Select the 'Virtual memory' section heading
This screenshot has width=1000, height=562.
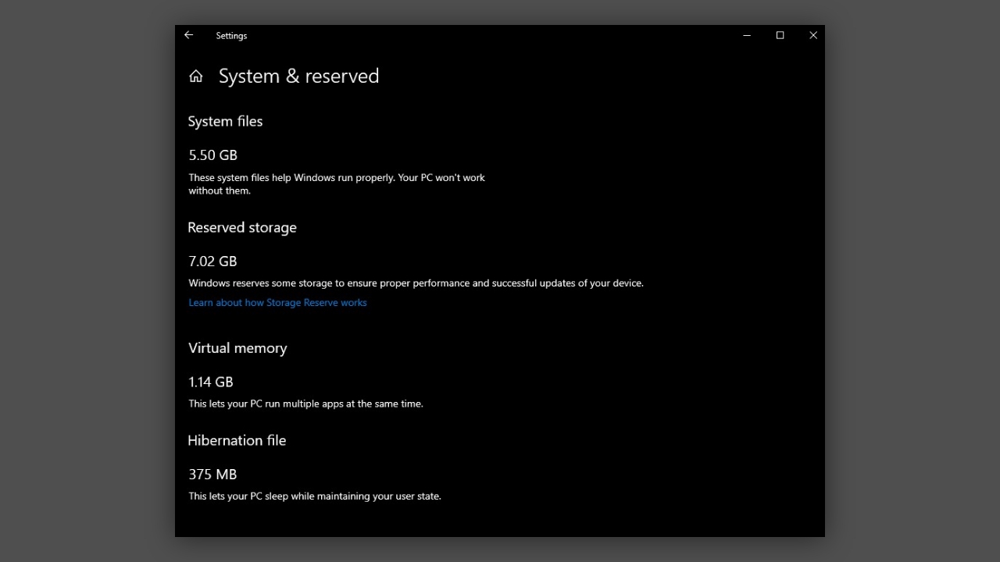[x=237, y=348]
